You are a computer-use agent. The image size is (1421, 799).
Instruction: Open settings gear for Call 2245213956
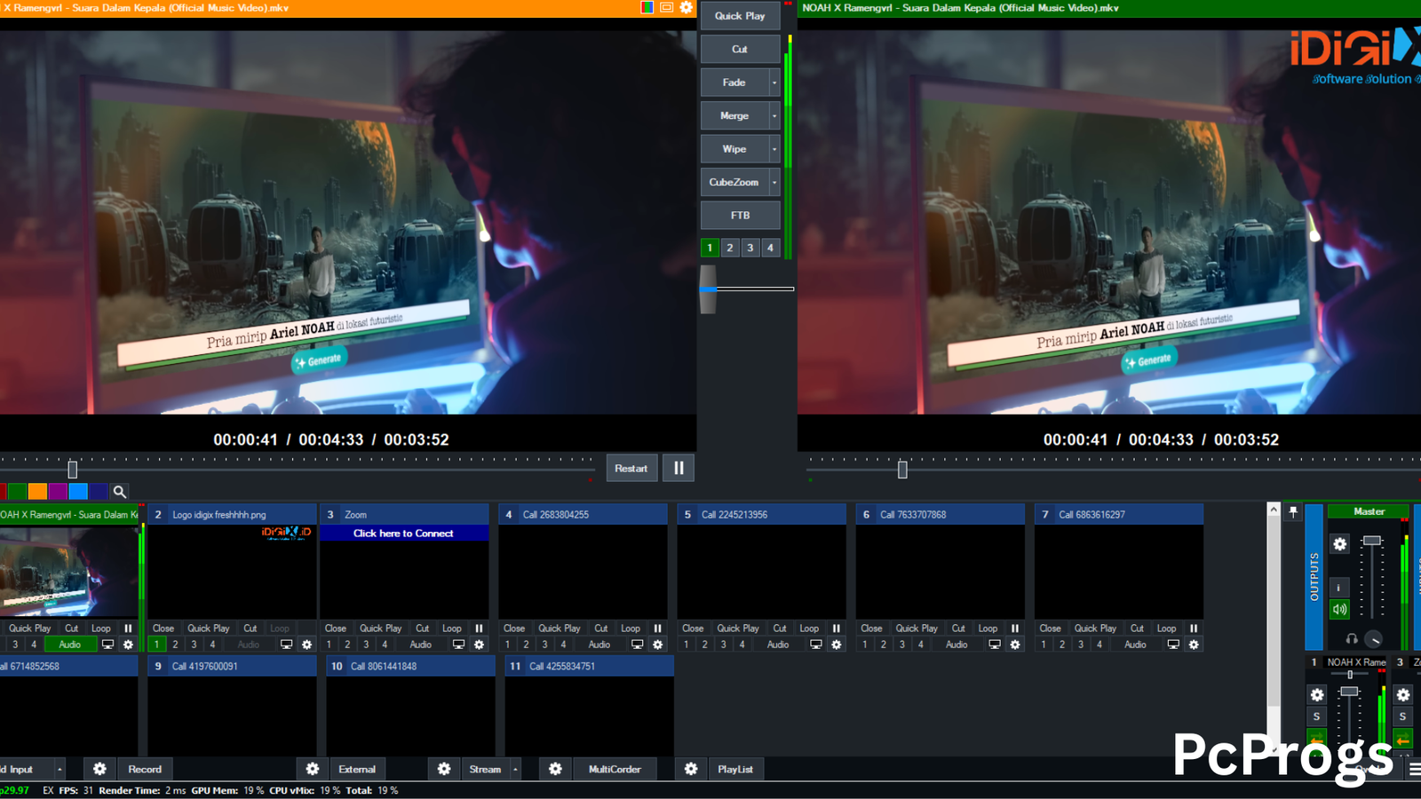836,645
